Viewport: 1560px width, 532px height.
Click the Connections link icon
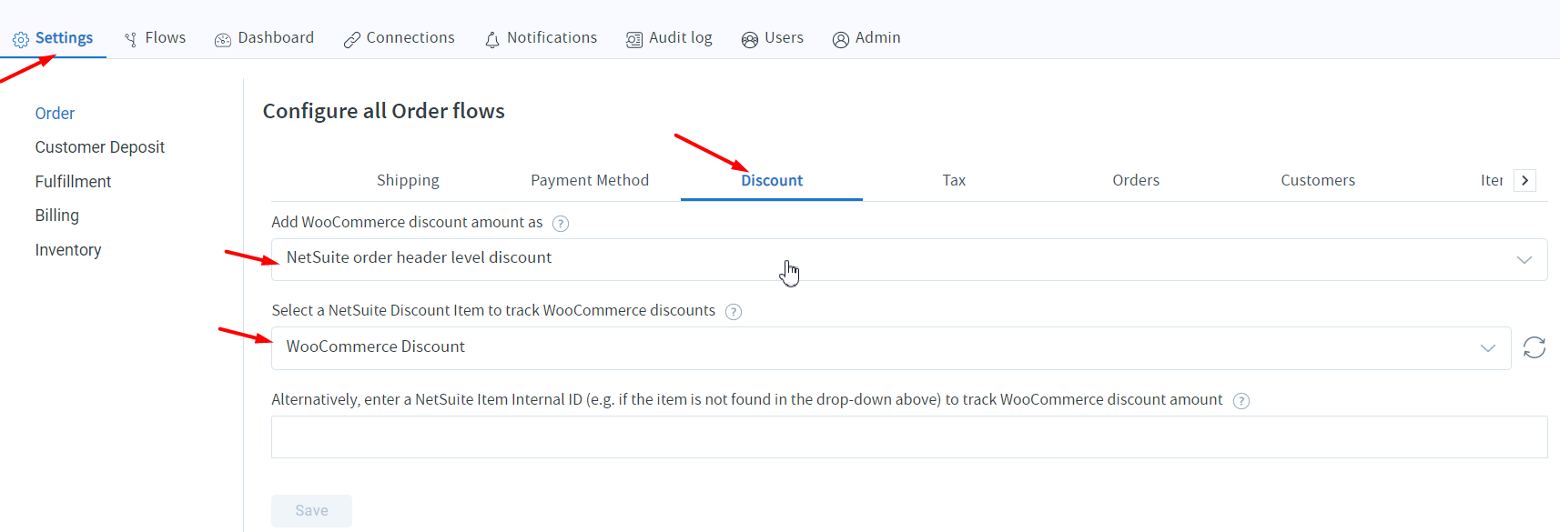[351, 40]
